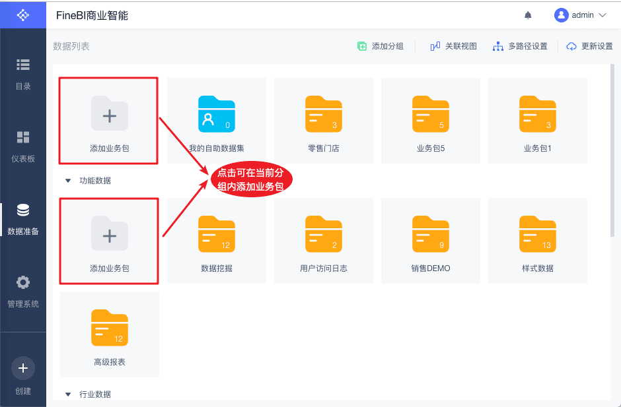Open the 高级报表 folder icon
621x407 pixels.
coord(110,327)
